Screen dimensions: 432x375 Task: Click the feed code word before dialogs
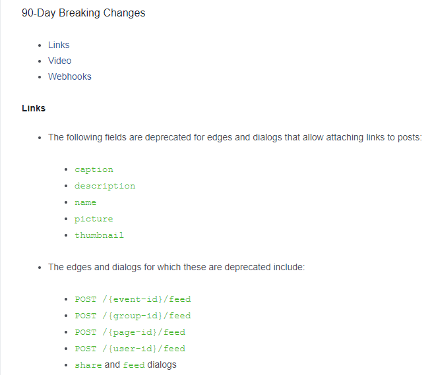[134, 365]
